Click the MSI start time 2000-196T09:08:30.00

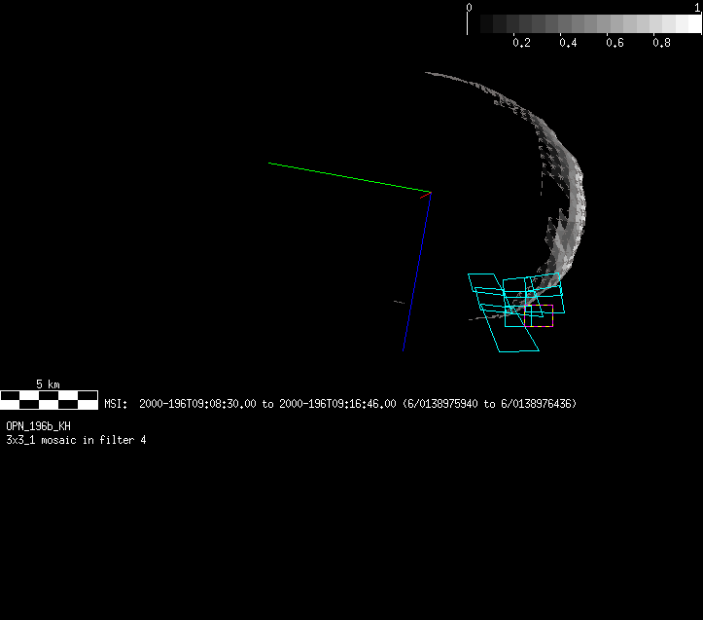click(x=198, y=403)
